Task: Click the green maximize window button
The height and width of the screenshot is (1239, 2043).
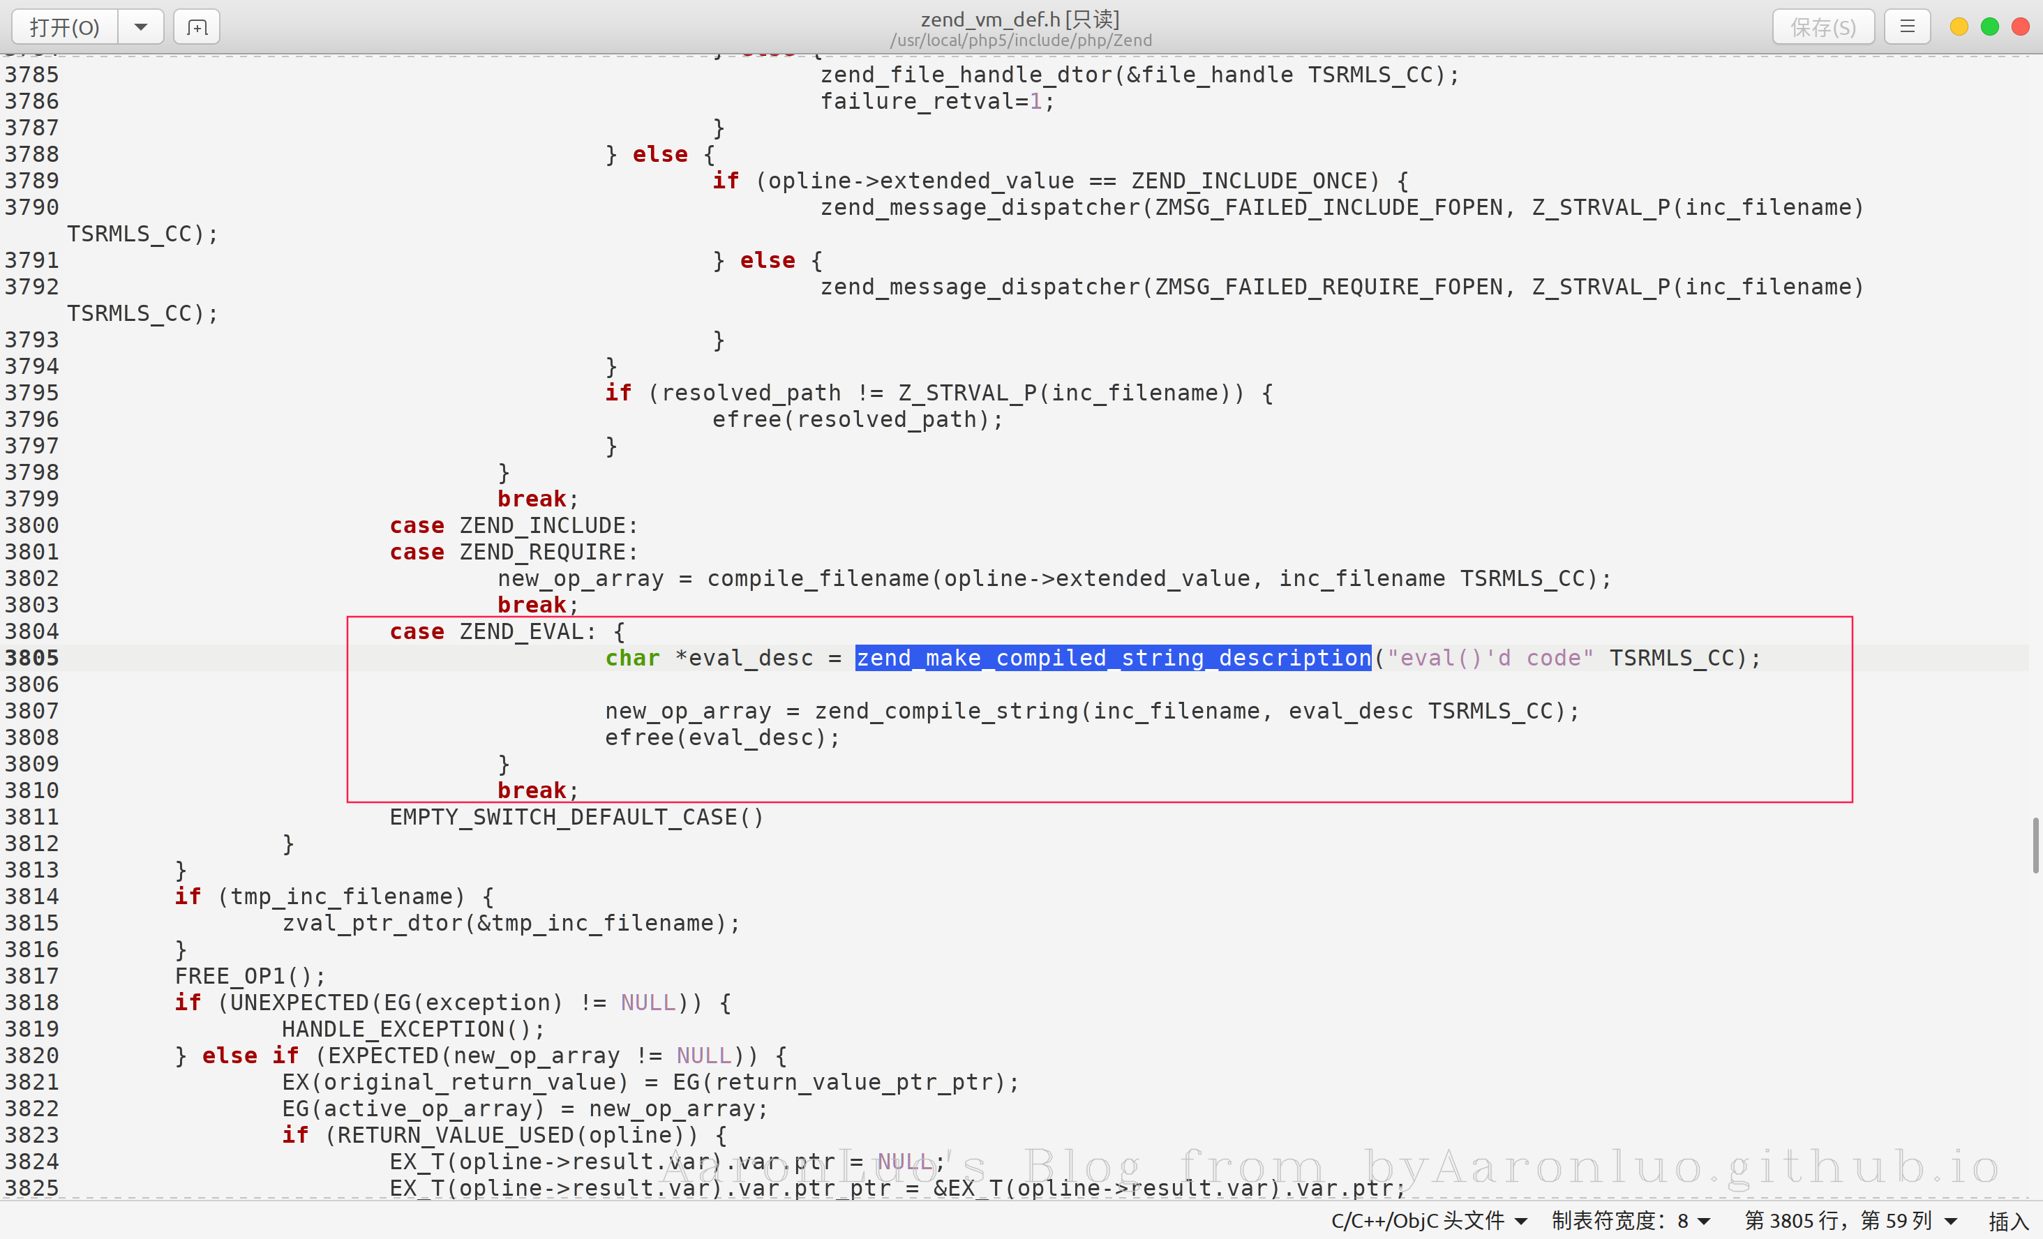Action: 1989,27
